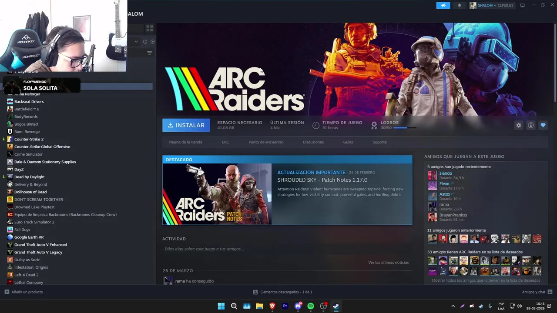The width and height of the screenshot is (557, 313).
Task: Open the Premiere Pro taskbar icon
Action: click(285, 306)
